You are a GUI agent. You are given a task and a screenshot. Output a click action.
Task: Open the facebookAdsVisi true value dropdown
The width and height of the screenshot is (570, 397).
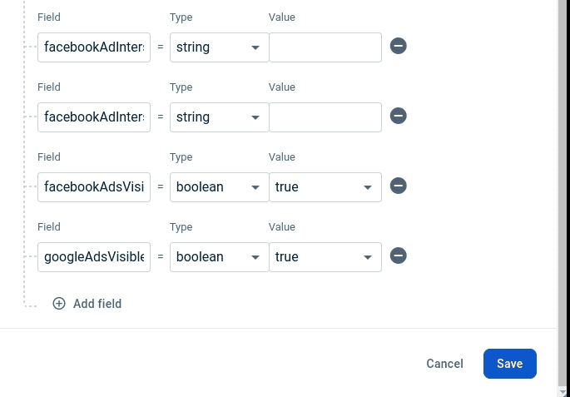tap(325, 187)
